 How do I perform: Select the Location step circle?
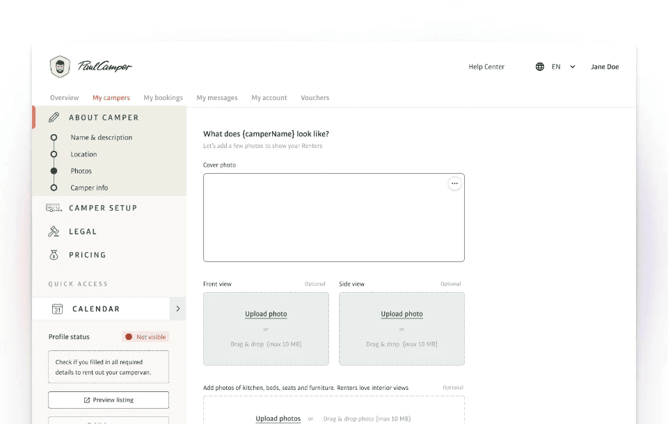coord(54,154)
